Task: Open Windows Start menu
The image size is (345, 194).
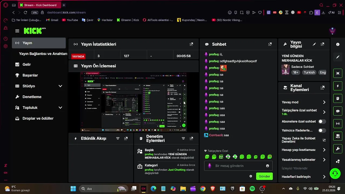Action: click(73, 189)
